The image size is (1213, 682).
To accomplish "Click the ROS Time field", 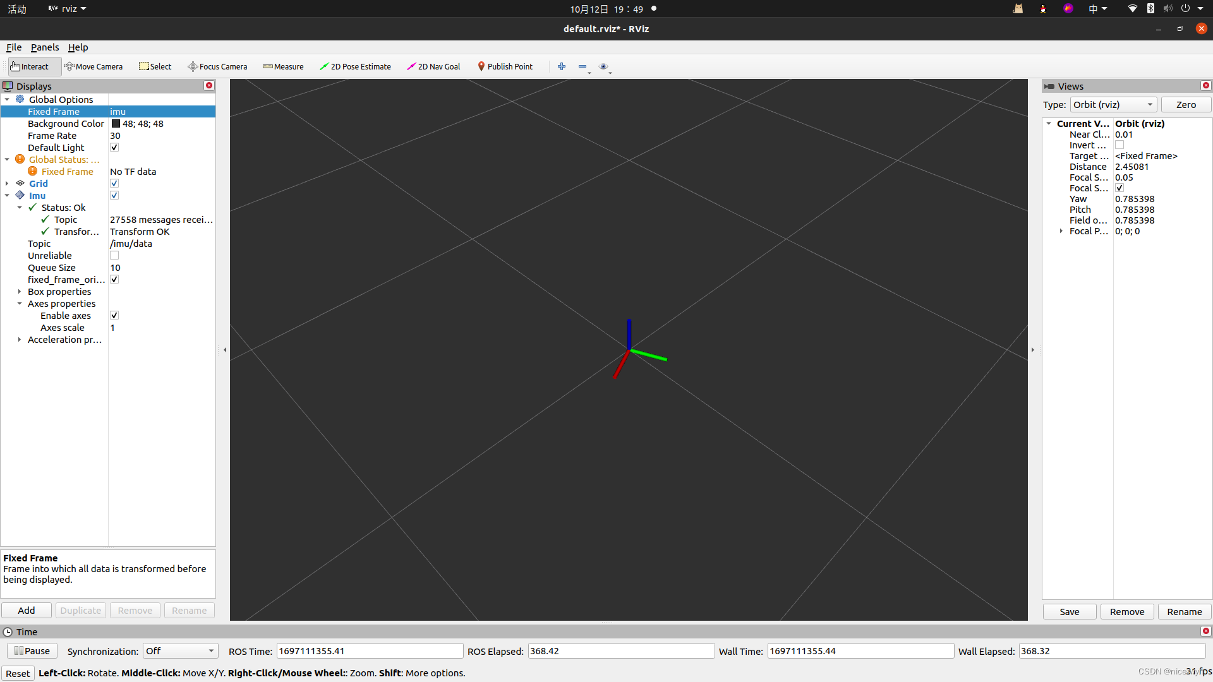I will (370, 651).
